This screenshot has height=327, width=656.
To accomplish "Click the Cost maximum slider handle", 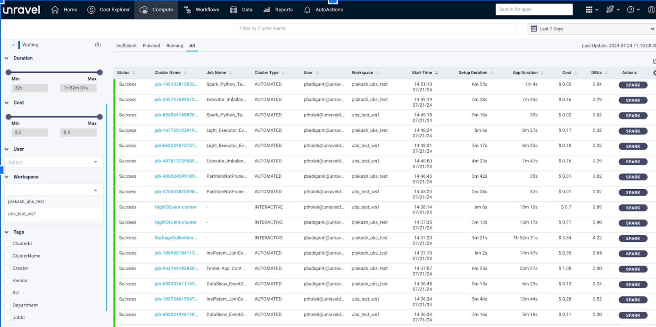I will pyautogui.click(x=100, y=117).
